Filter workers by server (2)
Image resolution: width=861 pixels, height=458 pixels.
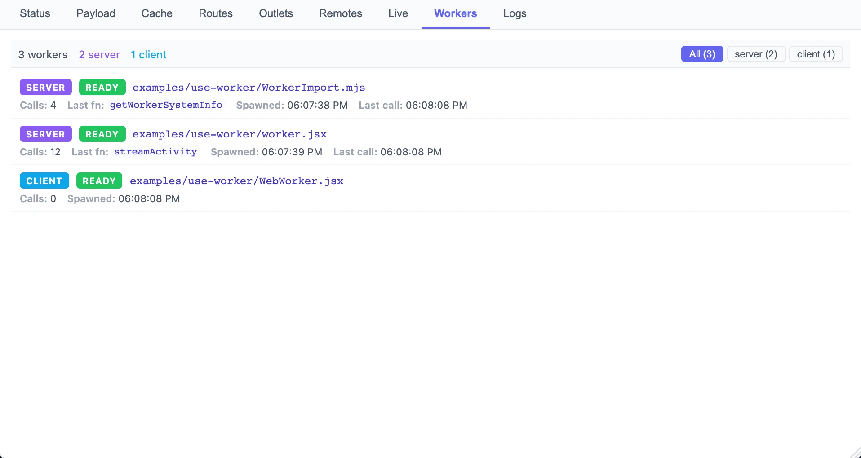point(756,54)
